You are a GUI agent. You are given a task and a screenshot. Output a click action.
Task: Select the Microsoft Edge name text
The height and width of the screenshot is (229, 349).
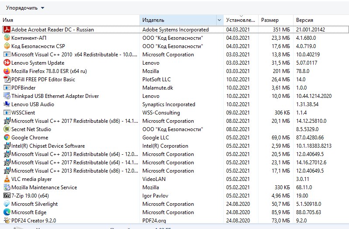pos(29,212)
